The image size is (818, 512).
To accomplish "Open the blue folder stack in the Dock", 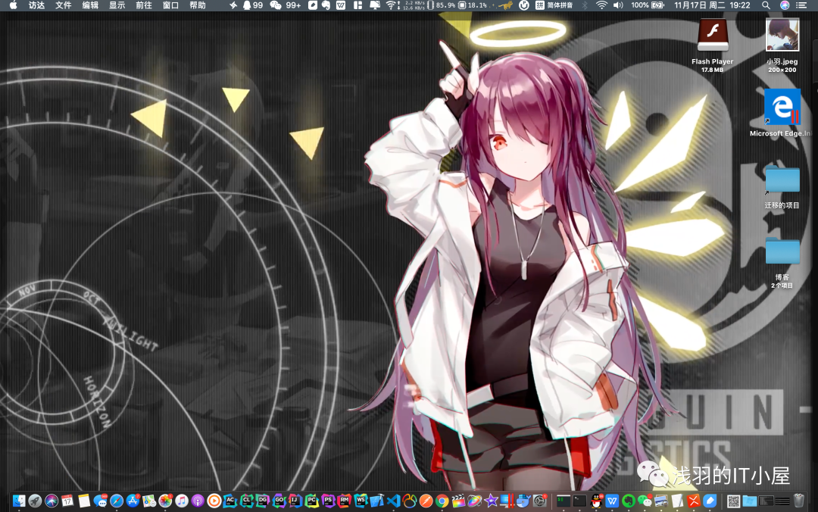I will pos(750,501).
